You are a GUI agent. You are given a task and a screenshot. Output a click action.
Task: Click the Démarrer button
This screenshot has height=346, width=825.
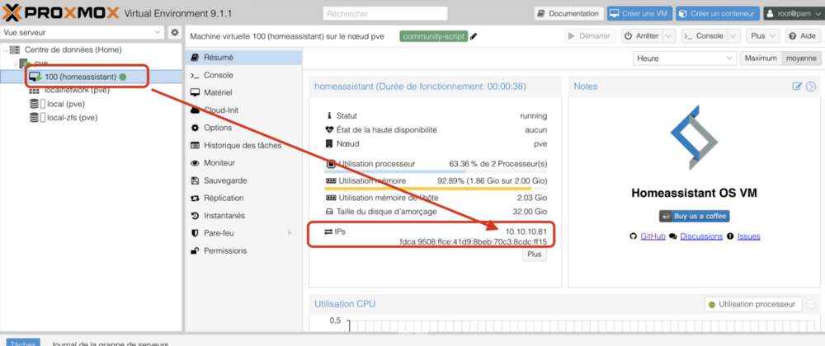click(x=591, y=36)
